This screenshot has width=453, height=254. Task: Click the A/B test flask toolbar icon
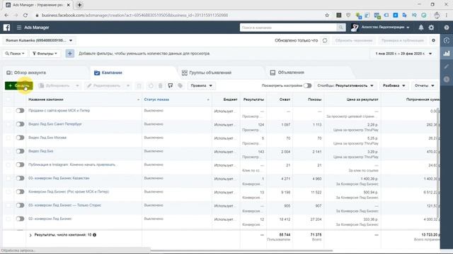(x=171, y=85)
